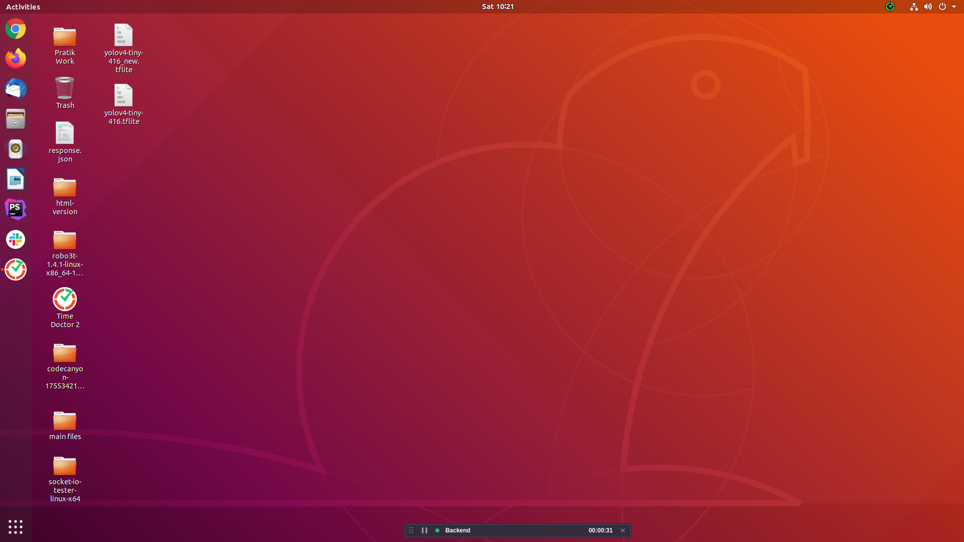Open the Activities overview

pyautogui.click(x=23, y=7)
